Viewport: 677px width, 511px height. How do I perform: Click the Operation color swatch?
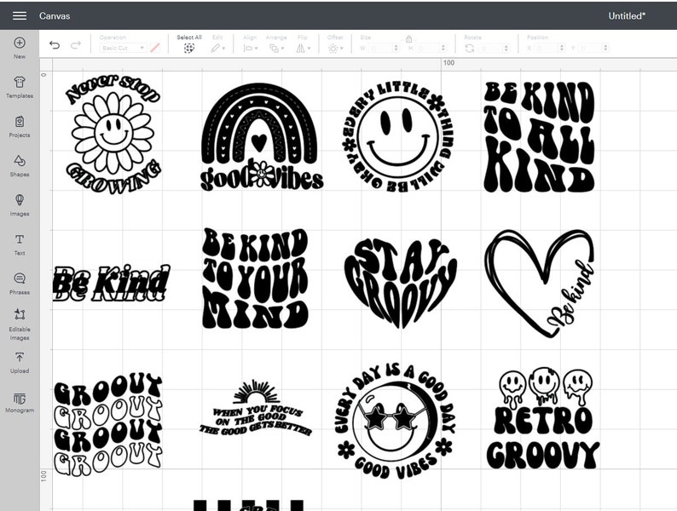click(x=155, y=48)
